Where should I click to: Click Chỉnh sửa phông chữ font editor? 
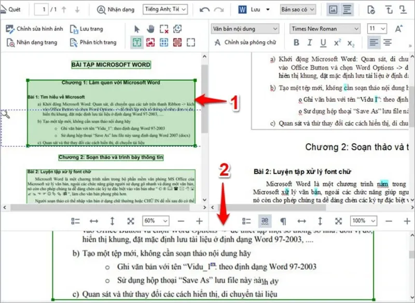coord(245,43)
